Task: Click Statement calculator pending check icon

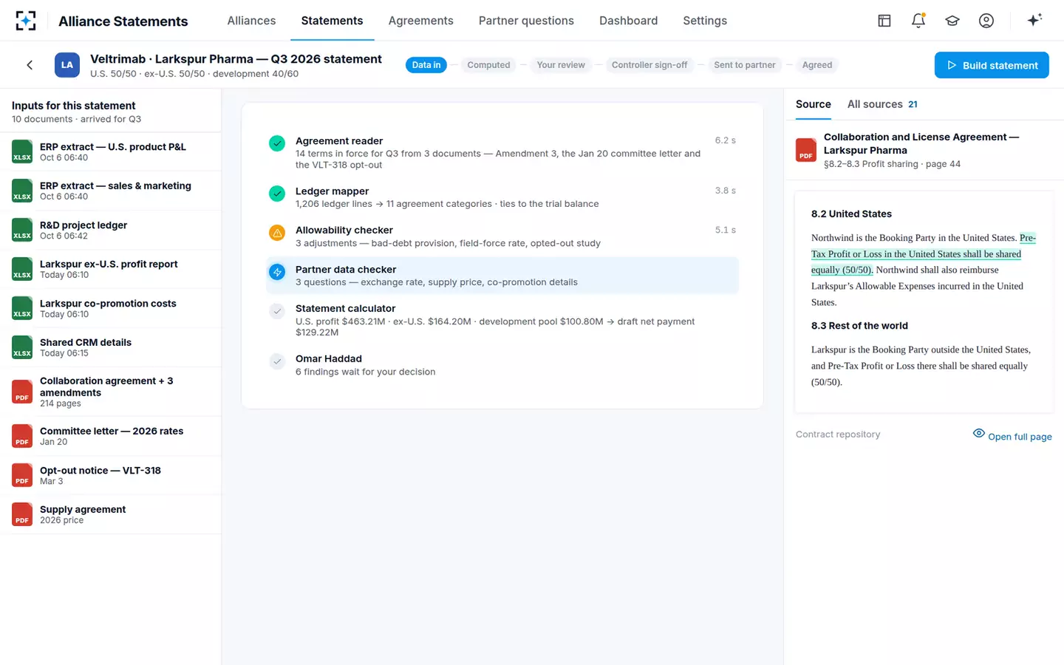Action: click(x=277, y=311)
